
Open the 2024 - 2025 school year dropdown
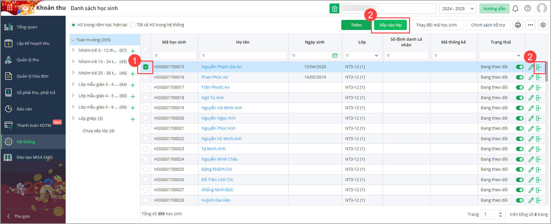click(x=458, y=9)
